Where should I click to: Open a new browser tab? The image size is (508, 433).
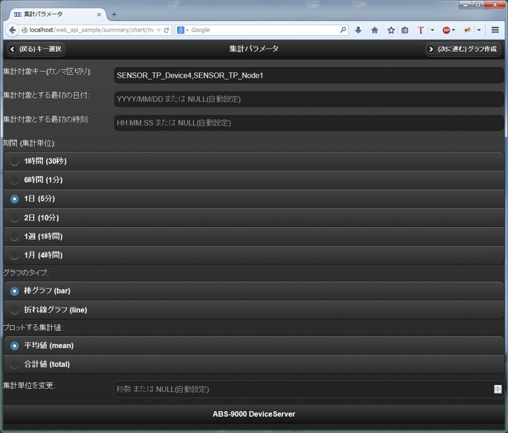click(114, 14)
